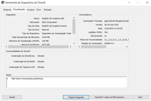The image size is (151, 101).
Task: Open the Compor tab
Action: coord(31,10)
